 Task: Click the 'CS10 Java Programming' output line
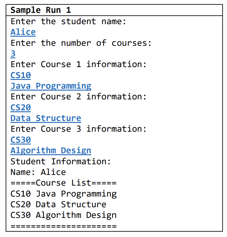tap(63, 194)
